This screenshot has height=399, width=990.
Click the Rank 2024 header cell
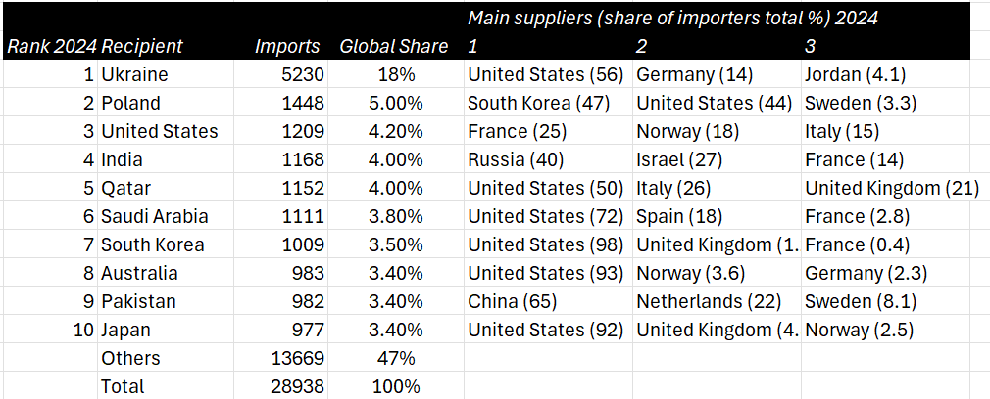(x=50, y=46)
